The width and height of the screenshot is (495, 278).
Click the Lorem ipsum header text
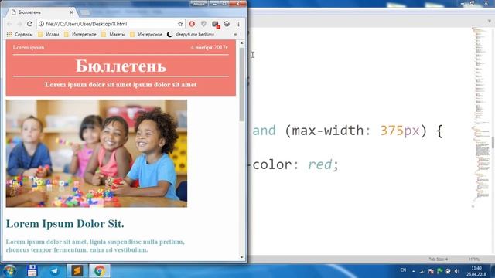[x=29, y=48]
